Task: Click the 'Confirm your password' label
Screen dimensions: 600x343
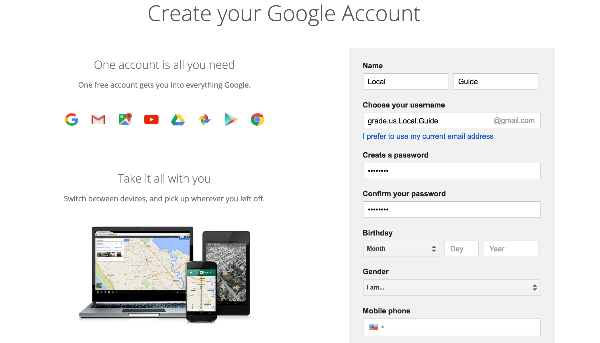Action: (404, 194)
